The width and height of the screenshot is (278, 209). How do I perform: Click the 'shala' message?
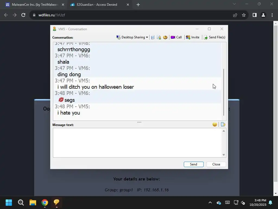(x=63, y=62)
